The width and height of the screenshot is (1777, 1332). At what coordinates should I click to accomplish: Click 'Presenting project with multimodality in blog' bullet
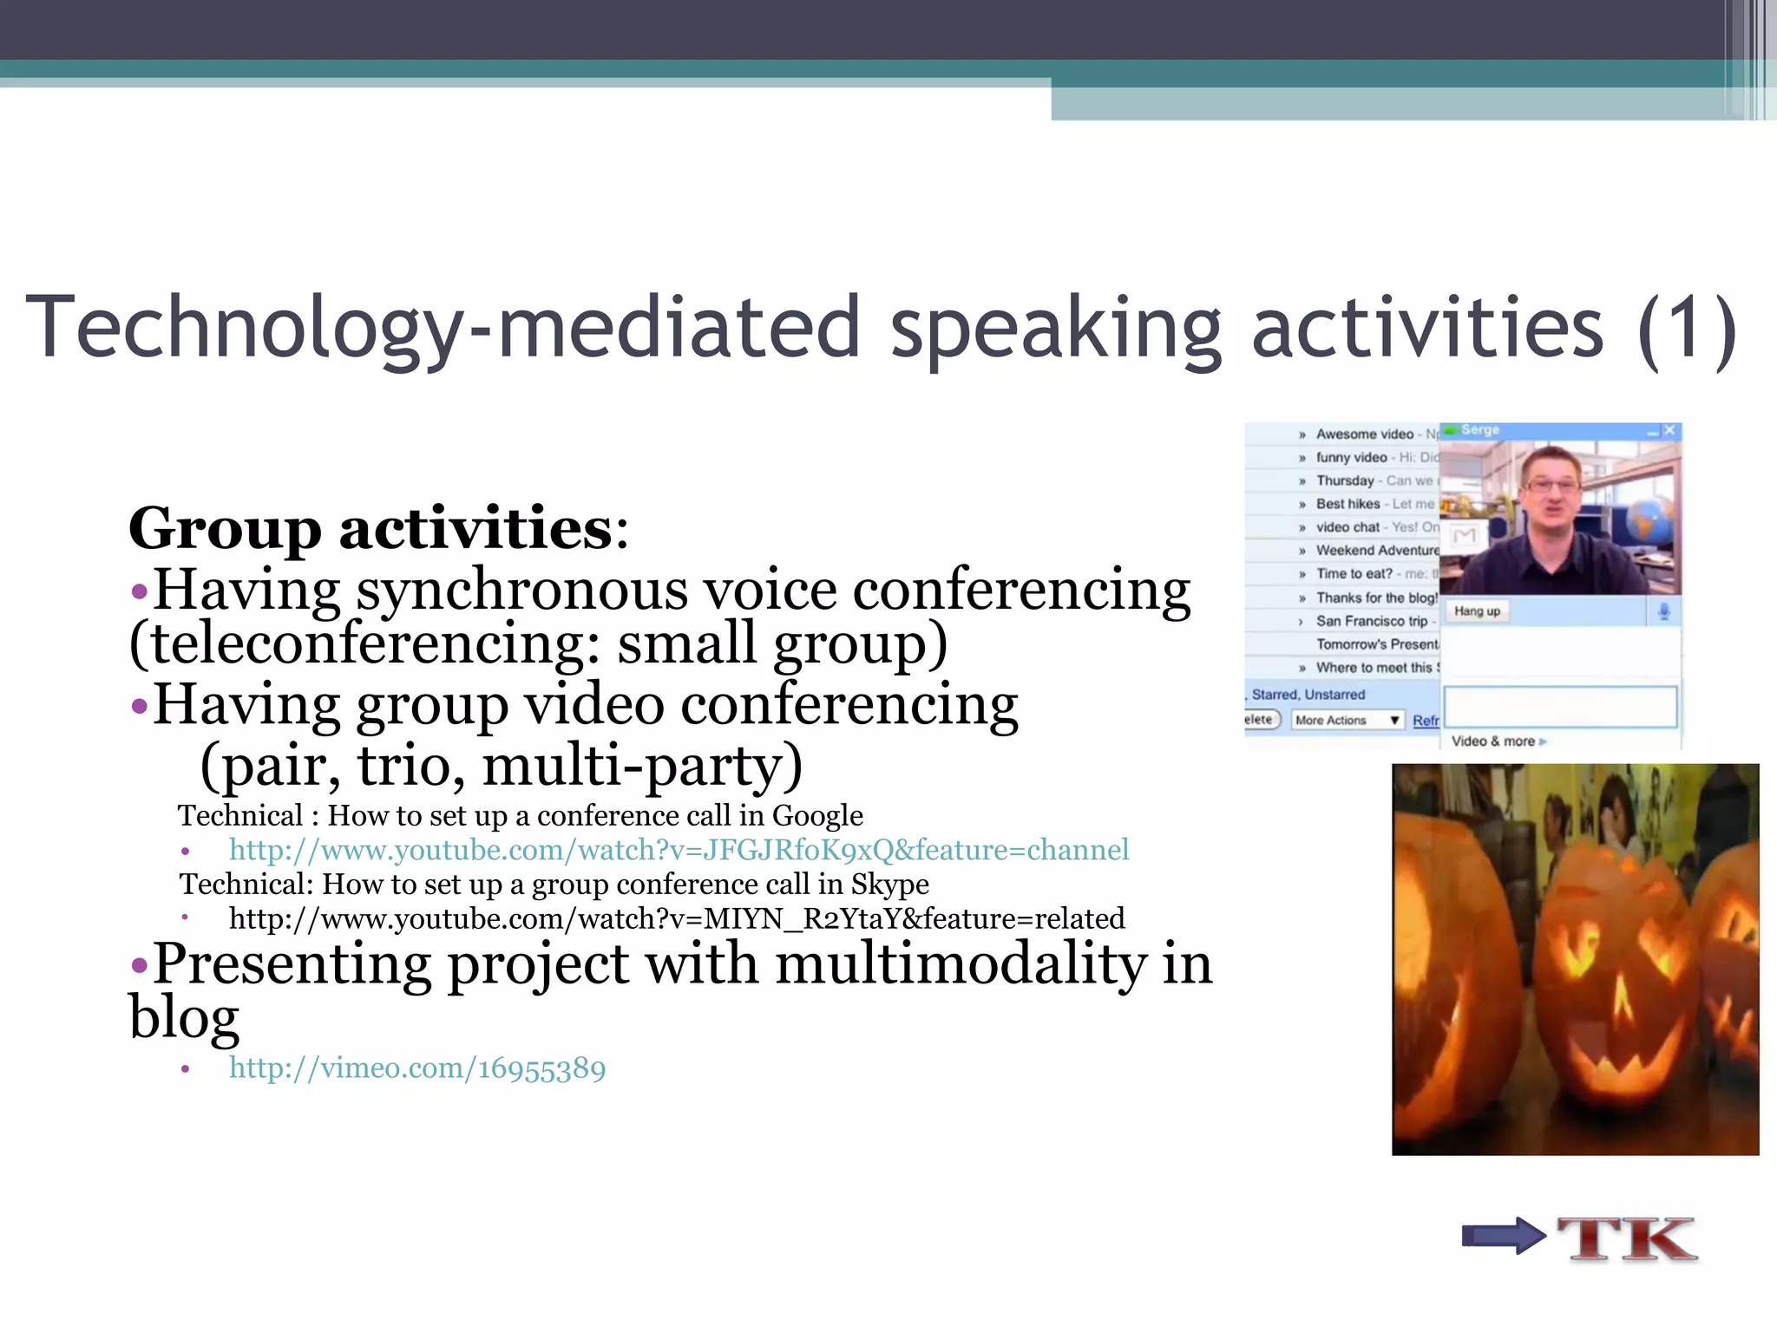(x=670, y=990)
